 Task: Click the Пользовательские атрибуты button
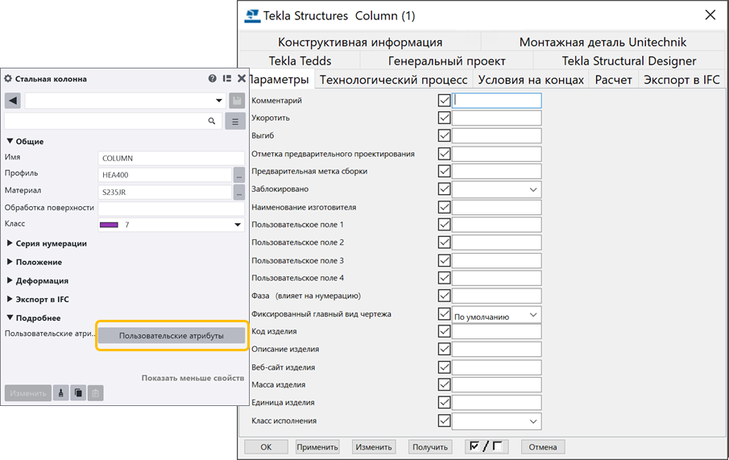click(171, 335)
